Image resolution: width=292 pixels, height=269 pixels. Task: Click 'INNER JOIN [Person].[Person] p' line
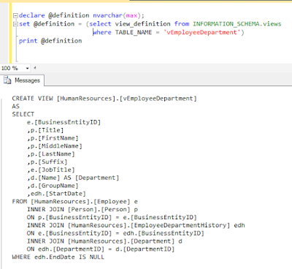(x=82, y=209)
